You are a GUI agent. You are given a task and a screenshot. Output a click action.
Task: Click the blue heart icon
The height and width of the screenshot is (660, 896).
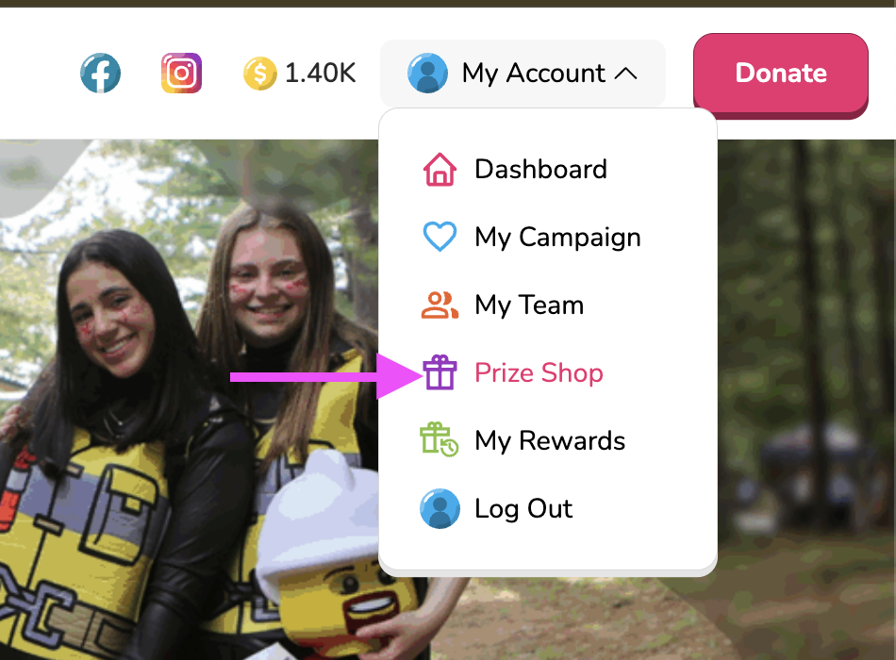[440, 236]
